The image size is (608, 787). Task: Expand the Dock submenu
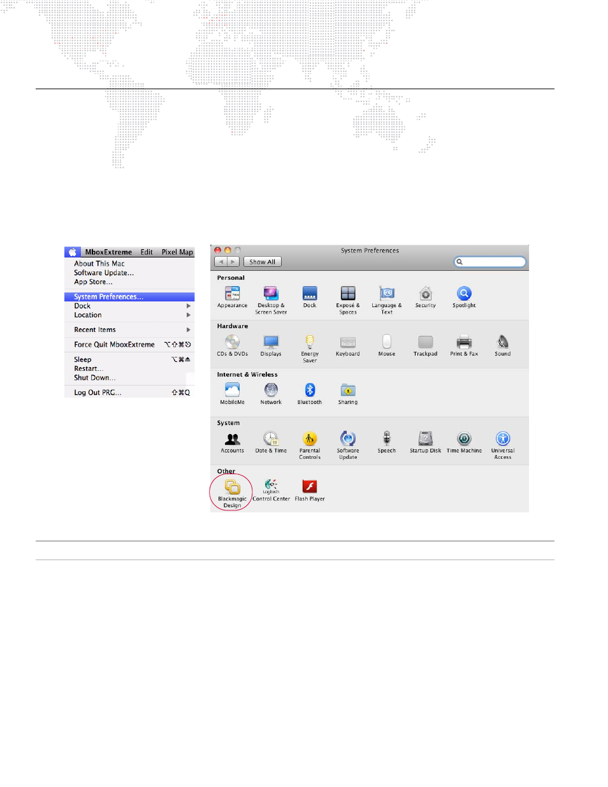click(129, 306)
